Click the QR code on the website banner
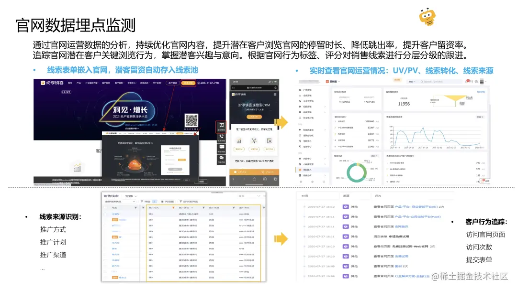This screenshot has width=517, height=290. [191, 121]
